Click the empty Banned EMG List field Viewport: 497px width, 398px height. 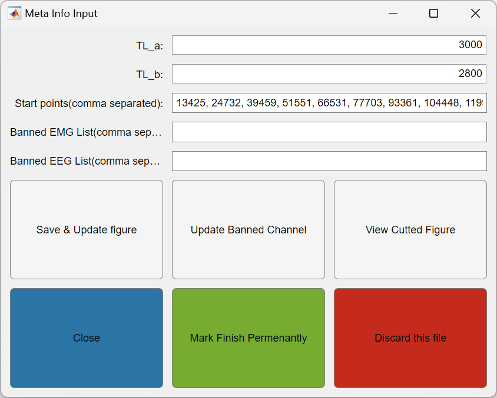click(329, 132)
